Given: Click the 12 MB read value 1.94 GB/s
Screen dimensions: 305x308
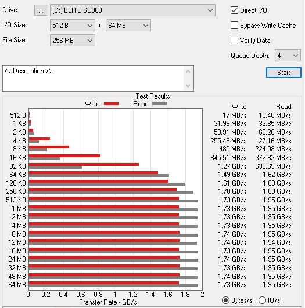Looking at the screenshot, I should (x=277, y=242).
